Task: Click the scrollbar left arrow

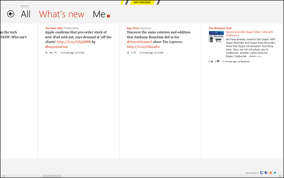Action: 4,176
